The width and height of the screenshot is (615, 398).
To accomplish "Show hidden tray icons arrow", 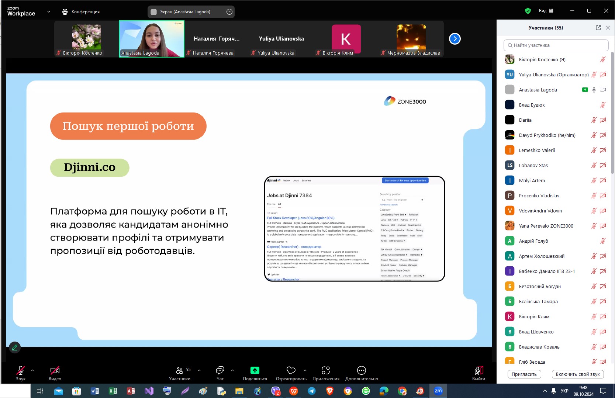I will 545,391.
